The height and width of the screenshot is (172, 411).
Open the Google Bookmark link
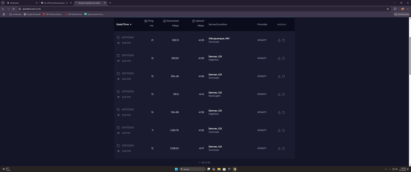point(32,14)
